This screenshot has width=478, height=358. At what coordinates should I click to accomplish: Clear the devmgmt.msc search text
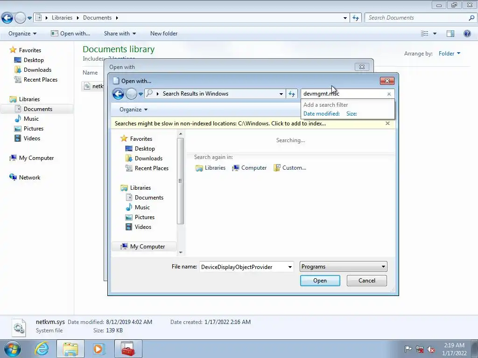[389, 94]
